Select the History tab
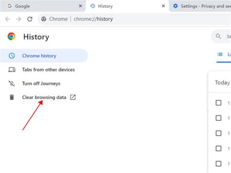231x173 pixels. click(x=127, y=6)
